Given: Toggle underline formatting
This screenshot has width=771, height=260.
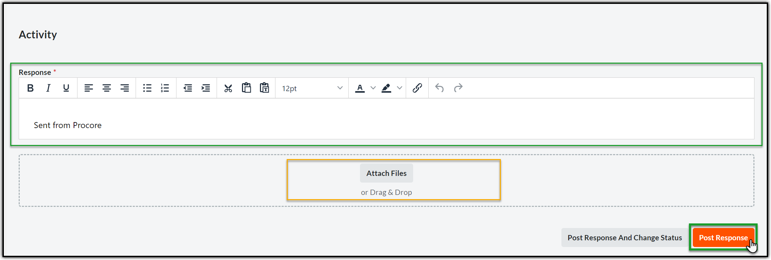Looking at the screenshot, I should point(66,88).
